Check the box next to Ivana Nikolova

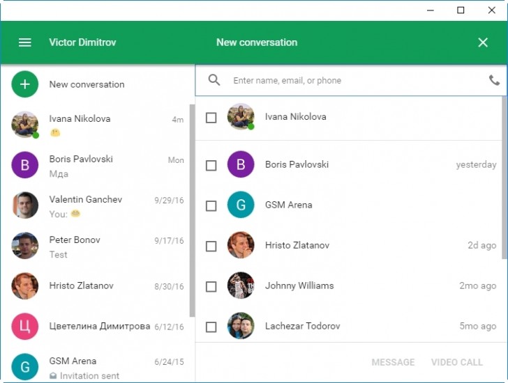211,118
